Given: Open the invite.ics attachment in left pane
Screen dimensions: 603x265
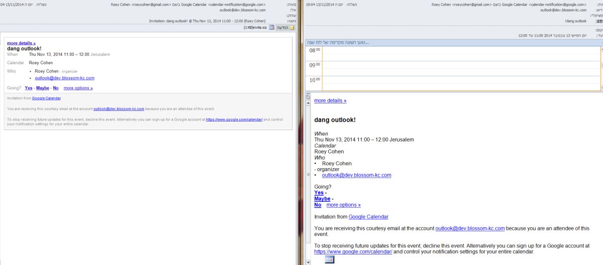Looking at the screenshot, I should click(259, 28).
